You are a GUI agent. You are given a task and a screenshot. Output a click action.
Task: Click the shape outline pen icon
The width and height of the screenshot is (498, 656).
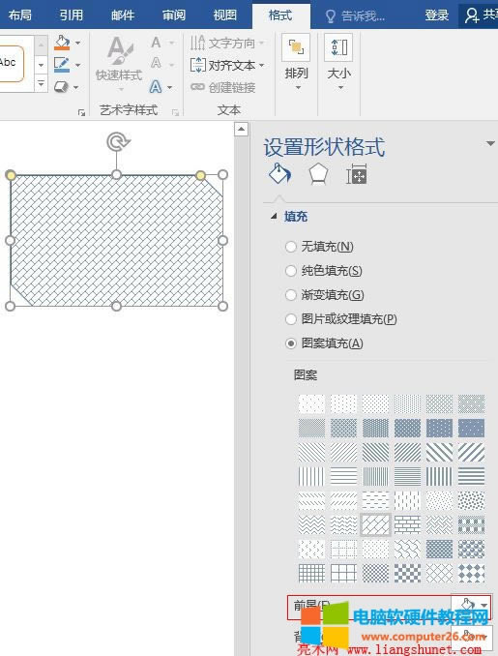(62, 65)
